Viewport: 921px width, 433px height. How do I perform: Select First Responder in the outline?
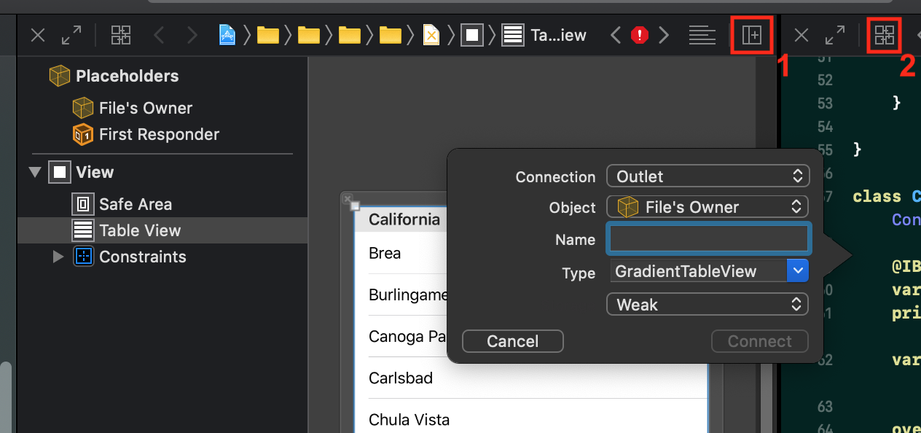point(159,134)
